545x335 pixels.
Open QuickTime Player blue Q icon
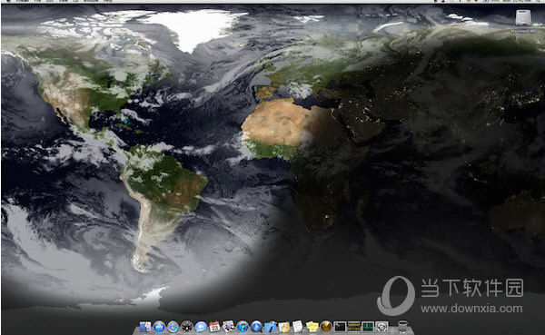[256, 327]
